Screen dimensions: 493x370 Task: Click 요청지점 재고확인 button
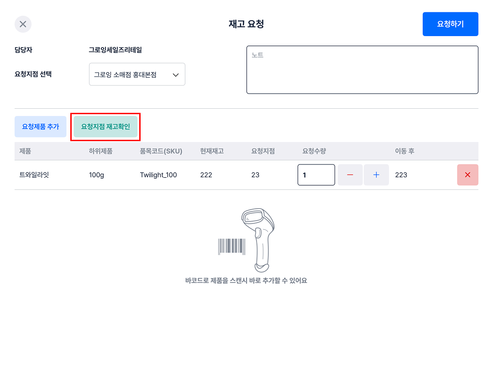click(105, 127)
